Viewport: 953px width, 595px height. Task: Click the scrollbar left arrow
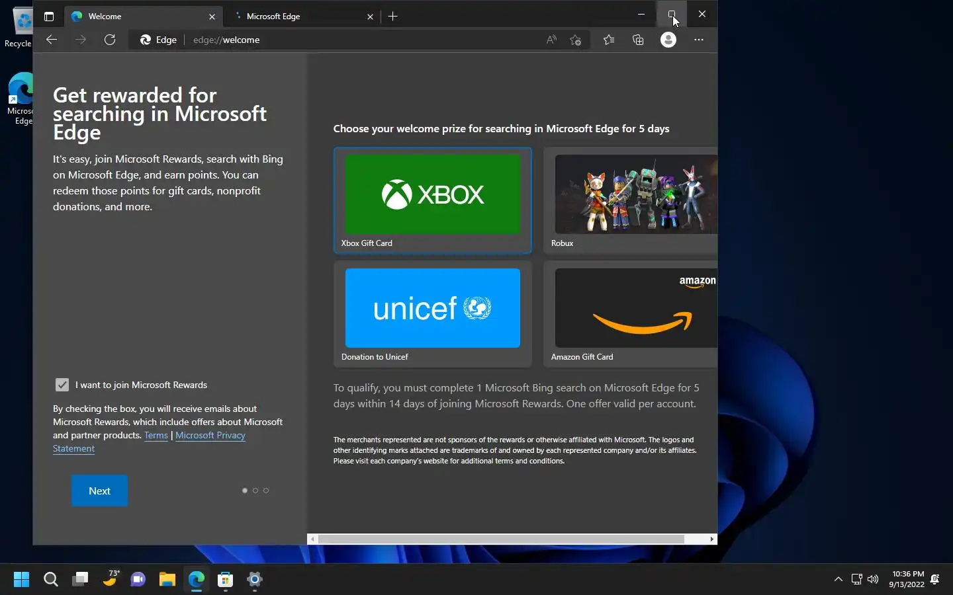tap(312, 539)
